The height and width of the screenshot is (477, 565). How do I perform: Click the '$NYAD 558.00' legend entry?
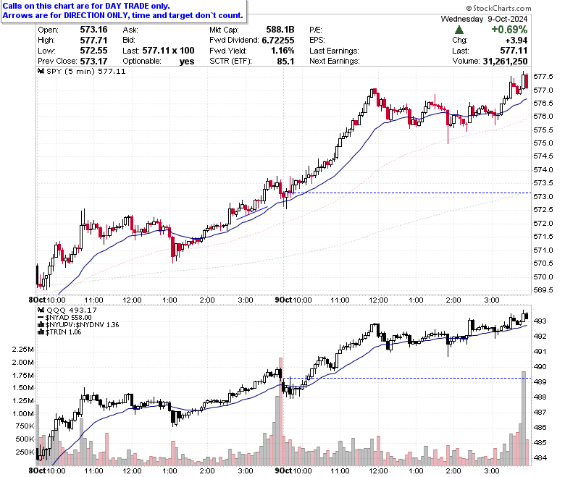[x=69, y=318]
